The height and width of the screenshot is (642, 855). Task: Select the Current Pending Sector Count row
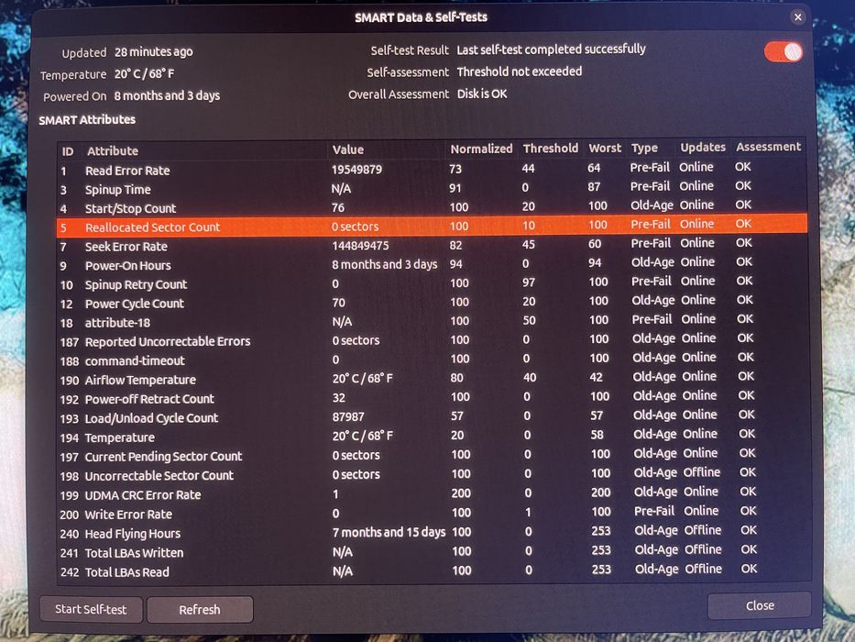tap(432, 455)
